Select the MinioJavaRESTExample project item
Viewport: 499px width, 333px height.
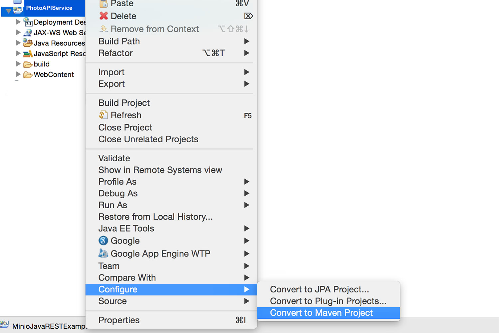tap(49, 326)
